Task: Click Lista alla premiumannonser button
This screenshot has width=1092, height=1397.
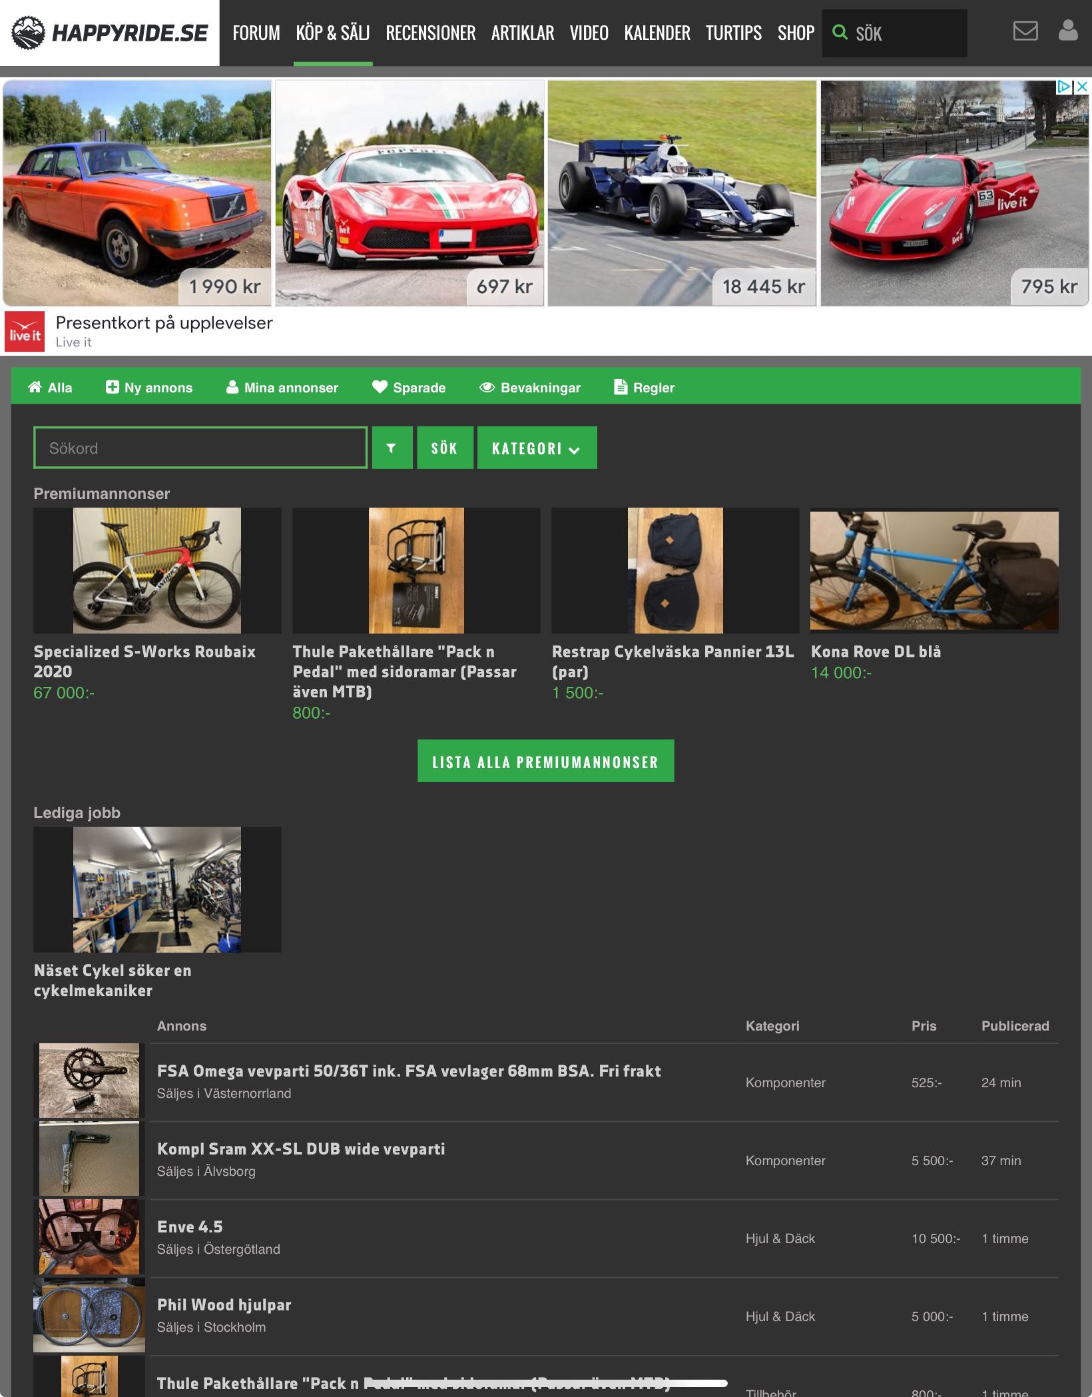Action: [x=545, y=761]
